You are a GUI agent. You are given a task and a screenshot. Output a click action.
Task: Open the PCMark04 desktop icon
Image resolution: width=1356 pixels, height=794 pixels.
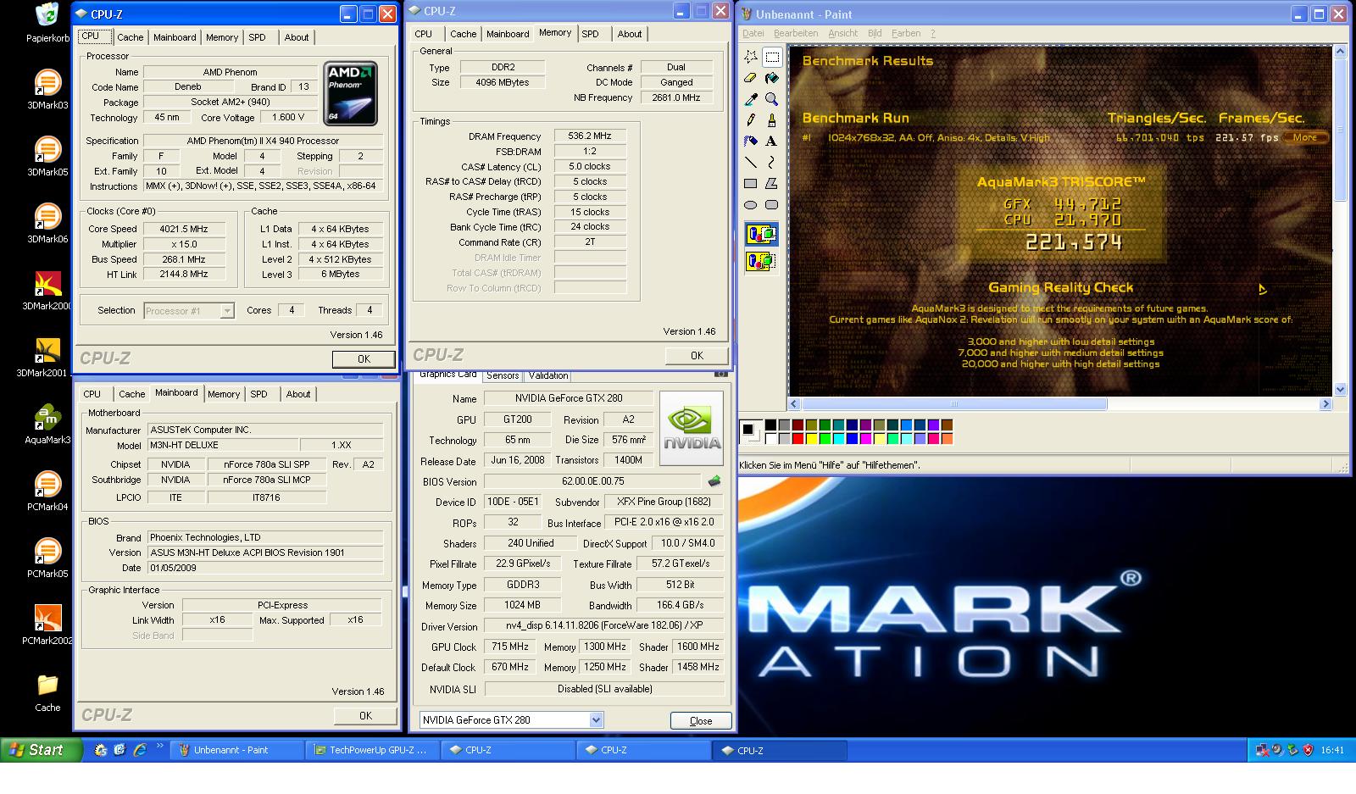click(x=47, y=491)
